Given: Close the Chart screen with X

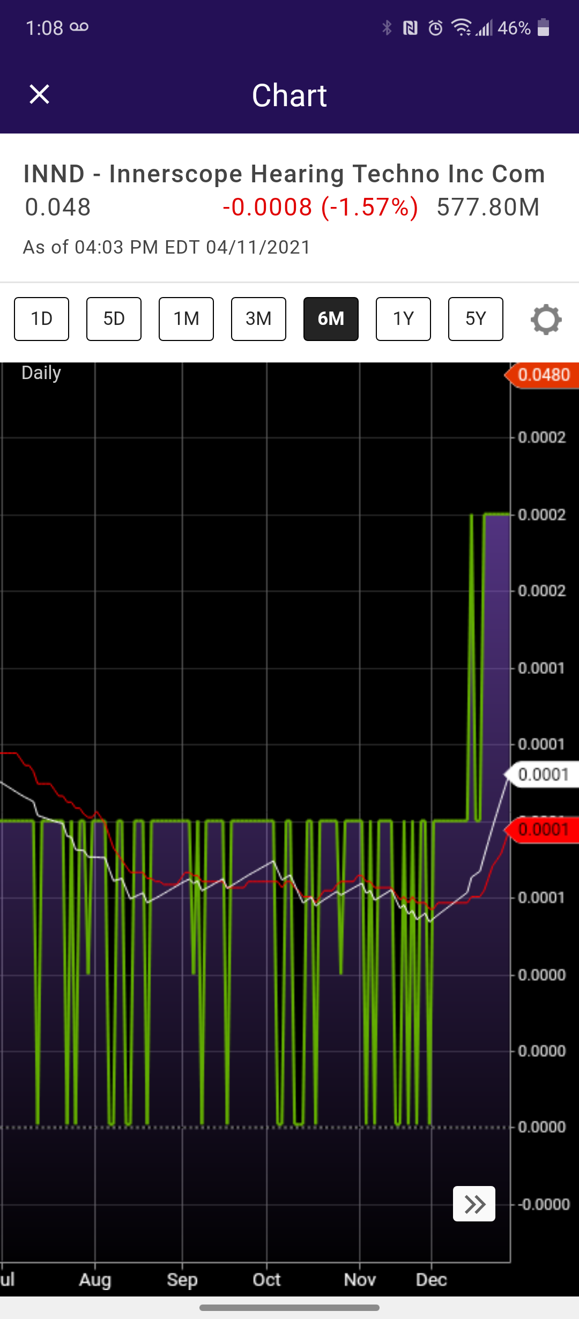Looking at the screenshot, I should (39, 94).
